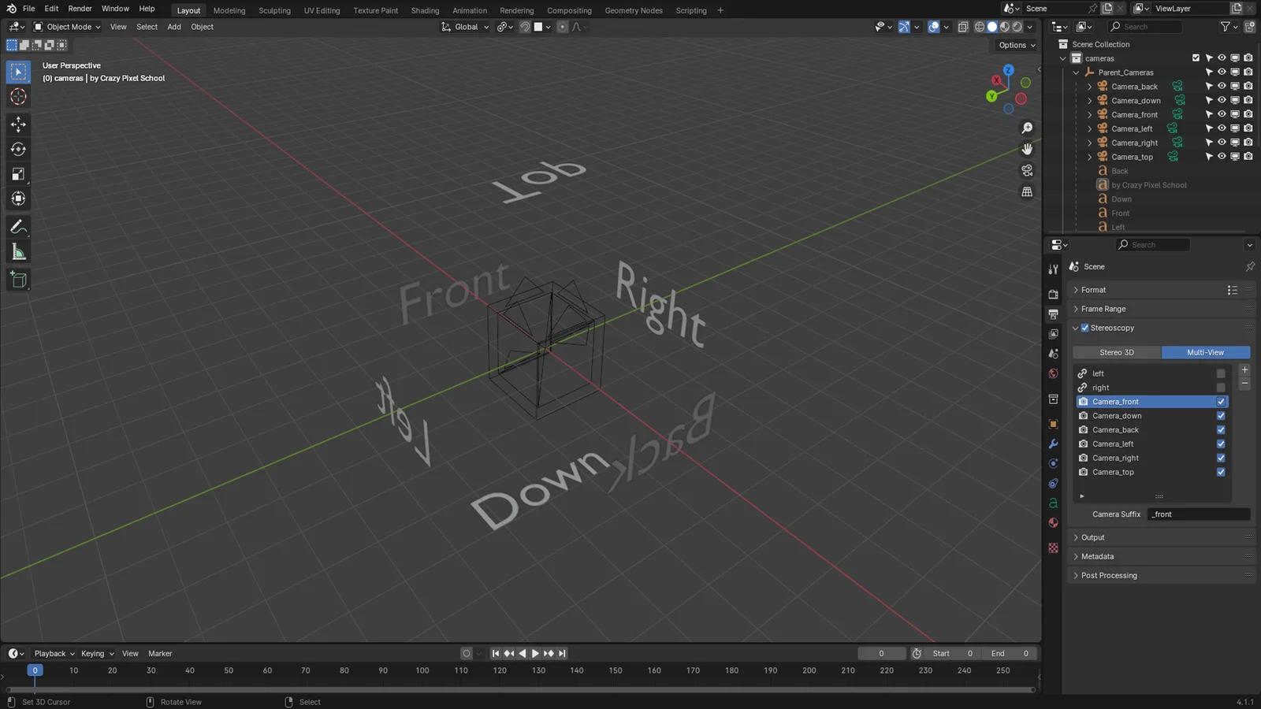This screenshot has width=1261, height=709.
Task: Activate the Rotate tool
Action: tap(18, 150)
